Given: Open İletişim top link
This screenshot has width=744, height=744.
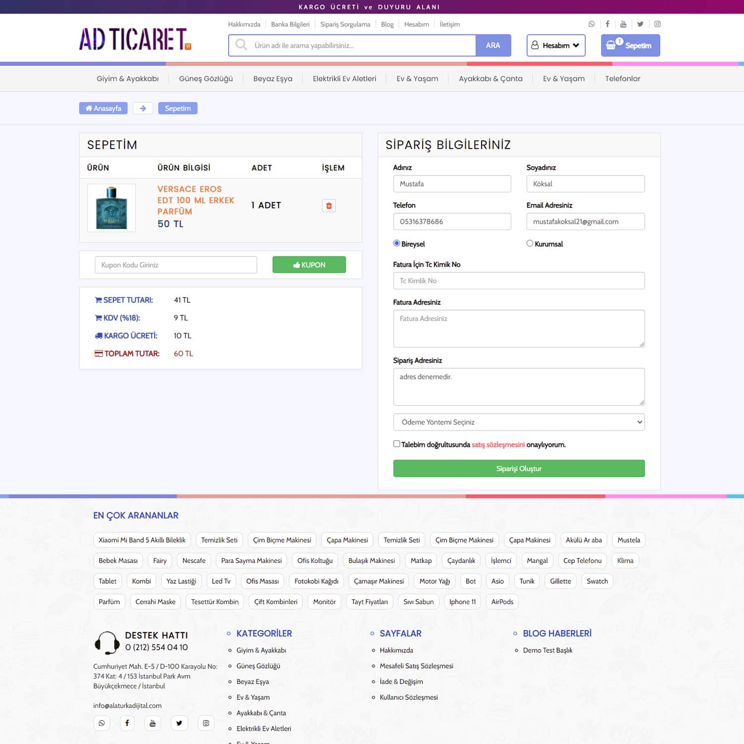Looking at the screenshot, I should tap(449, 24).
